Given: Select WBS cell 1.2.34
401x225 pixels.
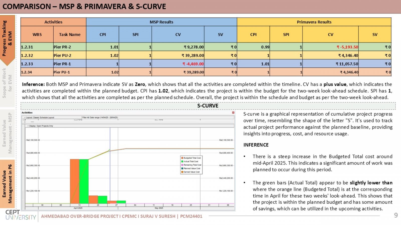Looking at the screenshot, I should (37, 72).
